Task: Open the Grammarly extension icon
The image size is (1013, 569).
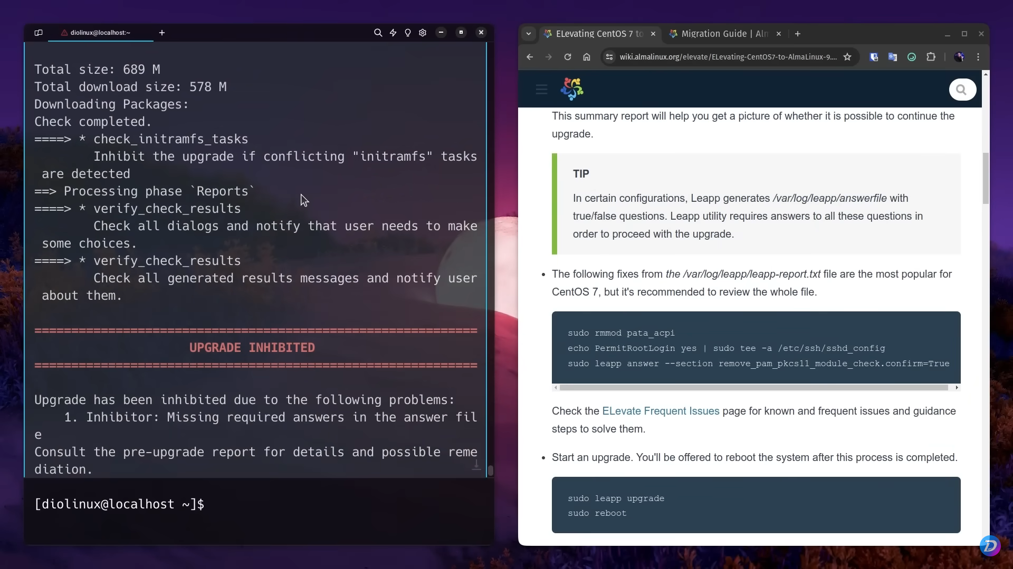Action: click(911, 57)
